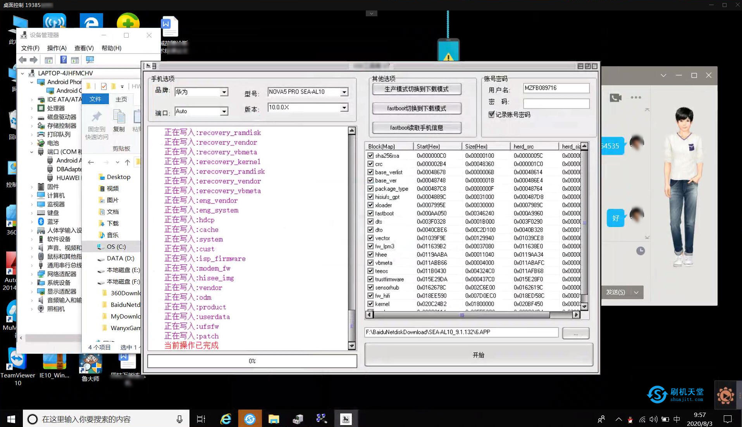The width and height of the screenshot is (742, 427).
Task: Click the 密码 password input field
Action: click(x=556, y=103)
